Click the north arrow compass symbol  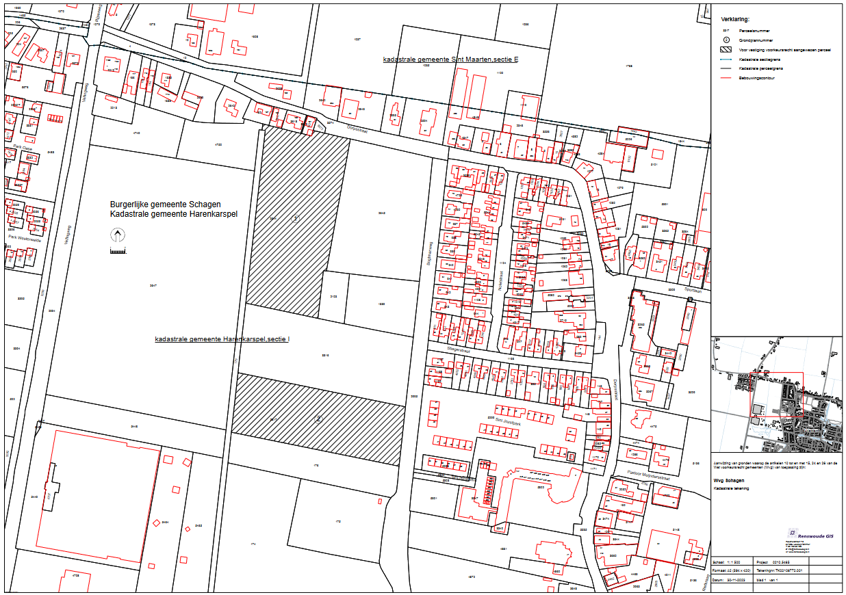click(x=118, y=236)
